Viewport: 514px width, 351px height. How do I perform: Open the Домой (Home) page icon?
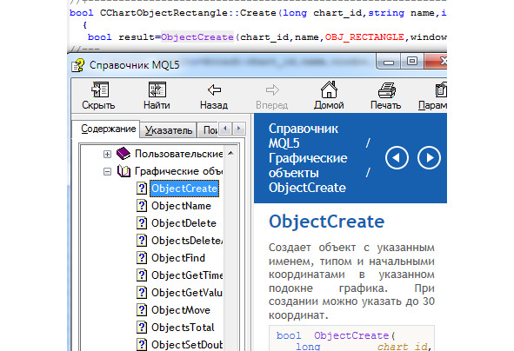click(329, 89)
